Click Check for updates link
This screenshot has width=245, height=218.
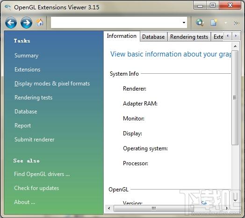[36, 188]
